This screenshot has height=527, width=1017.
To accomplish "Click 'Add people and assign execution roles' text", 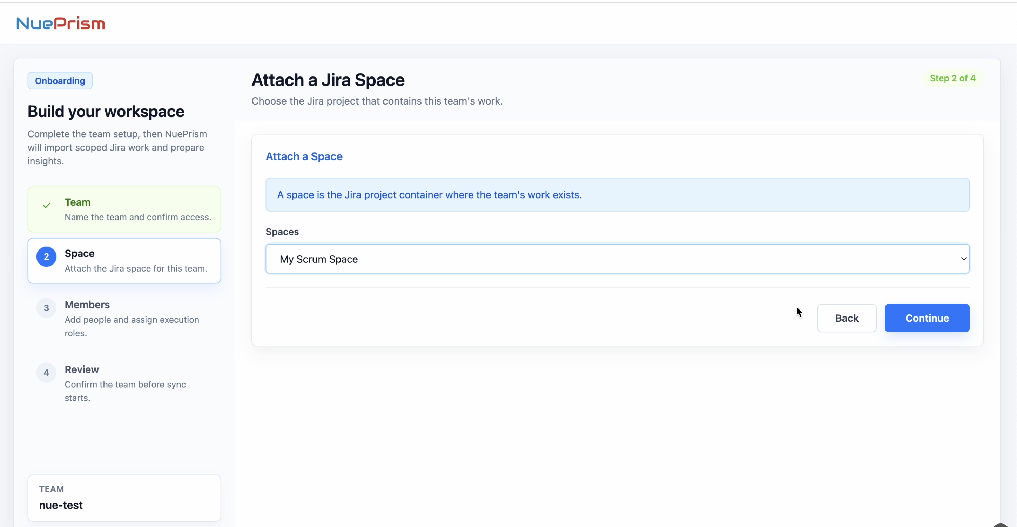I will pyautogui.click(x=132, y=326).
